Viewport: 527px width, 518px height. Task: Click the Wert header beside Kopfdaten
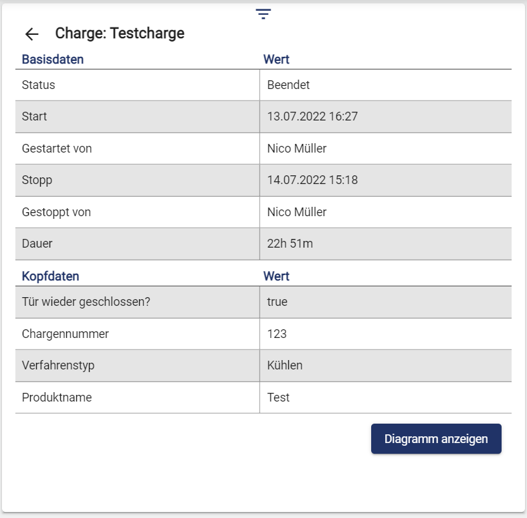pos(276,276)
